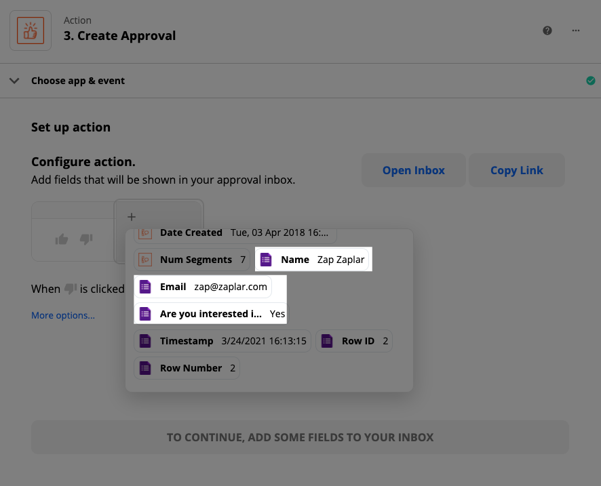
Task: Click the thumbs up approve icon
Action: pos(62,239)
